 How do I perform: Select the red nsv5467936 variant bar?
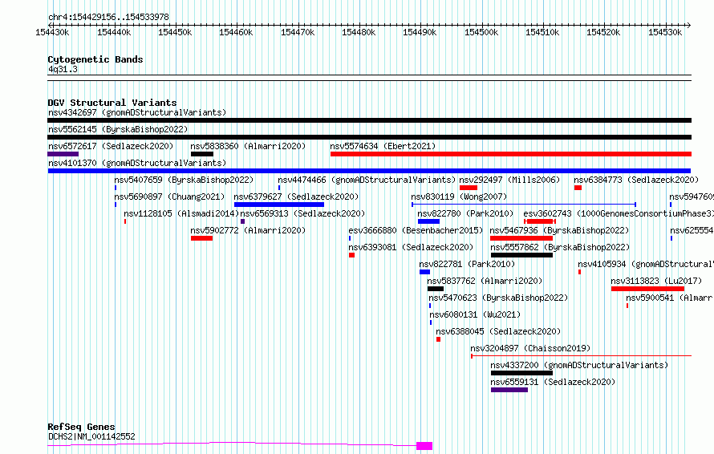(x=521, y=238)
